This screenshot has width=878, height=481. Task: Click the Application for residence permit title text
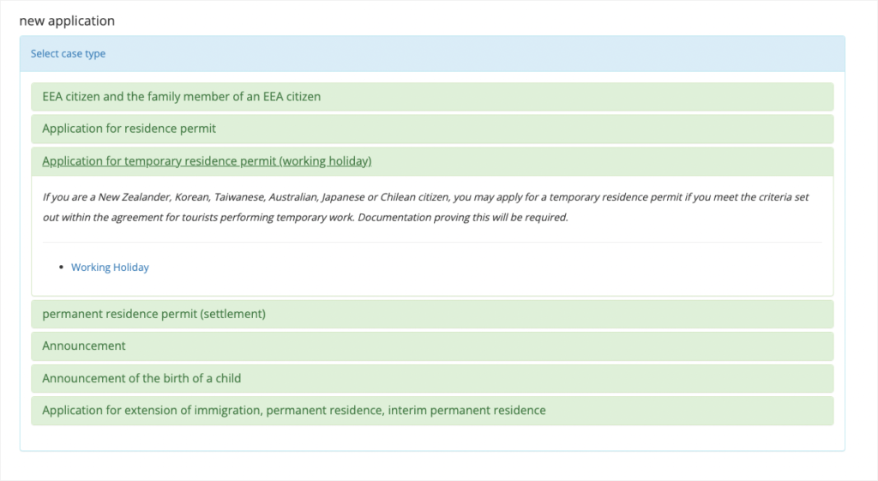(129, 129)
